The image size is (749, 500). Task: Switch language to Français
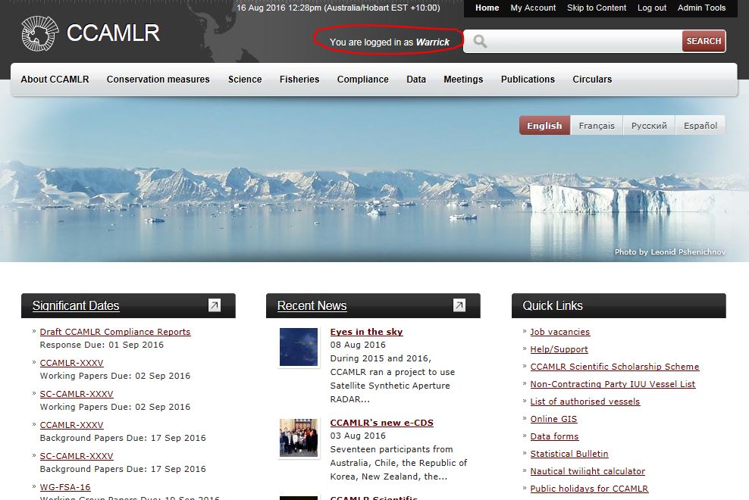click(x=597, y=125)
